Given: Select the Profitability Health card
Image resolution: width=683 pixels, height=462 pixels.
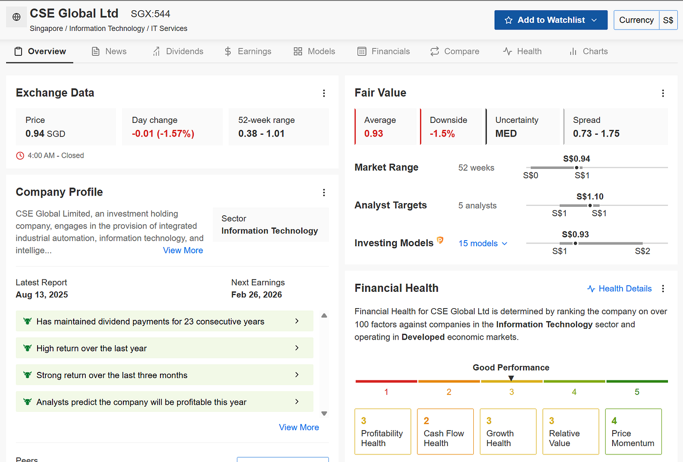Looking at the screenshot, I should (383, 432).
